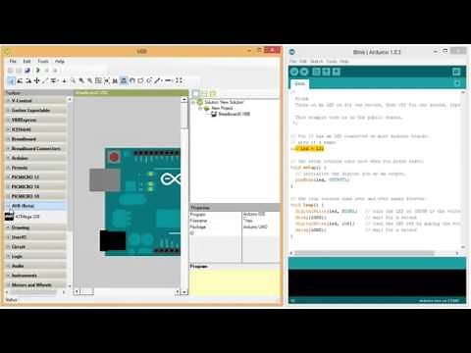Click the pinMode(led, OUTPUT) code line
This screenshot has width=471, height=353.
(322, 180)
